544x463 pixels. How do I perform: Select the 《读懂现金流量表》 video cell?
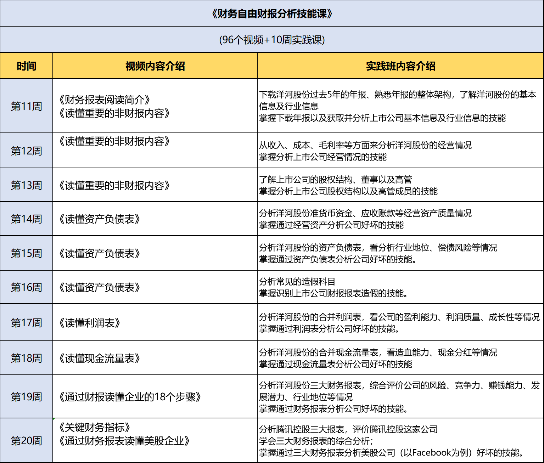[100, 358]
